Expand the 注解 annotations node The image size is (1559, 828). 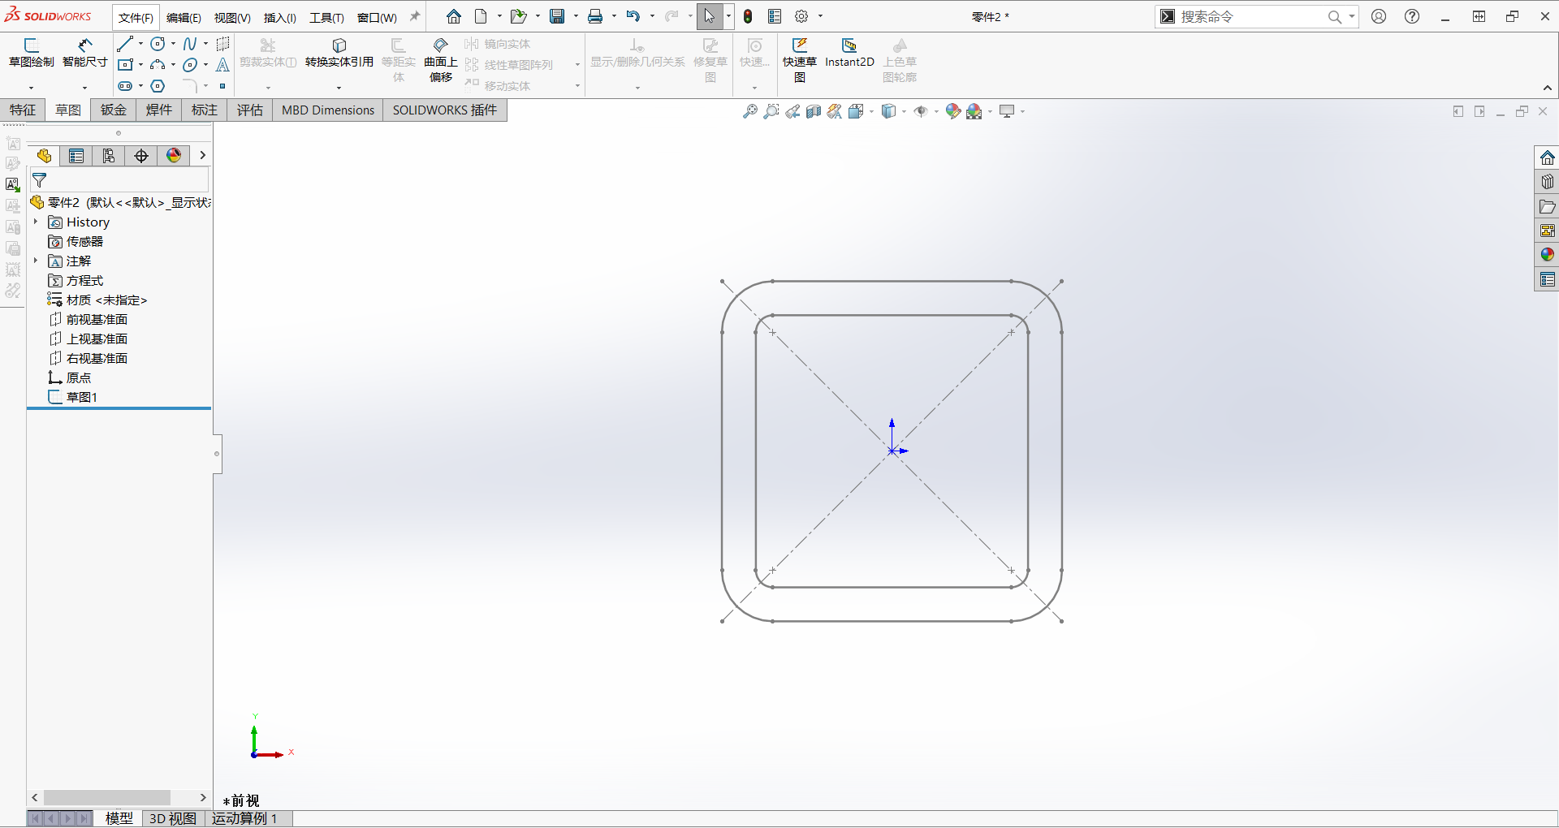[36, 261]
